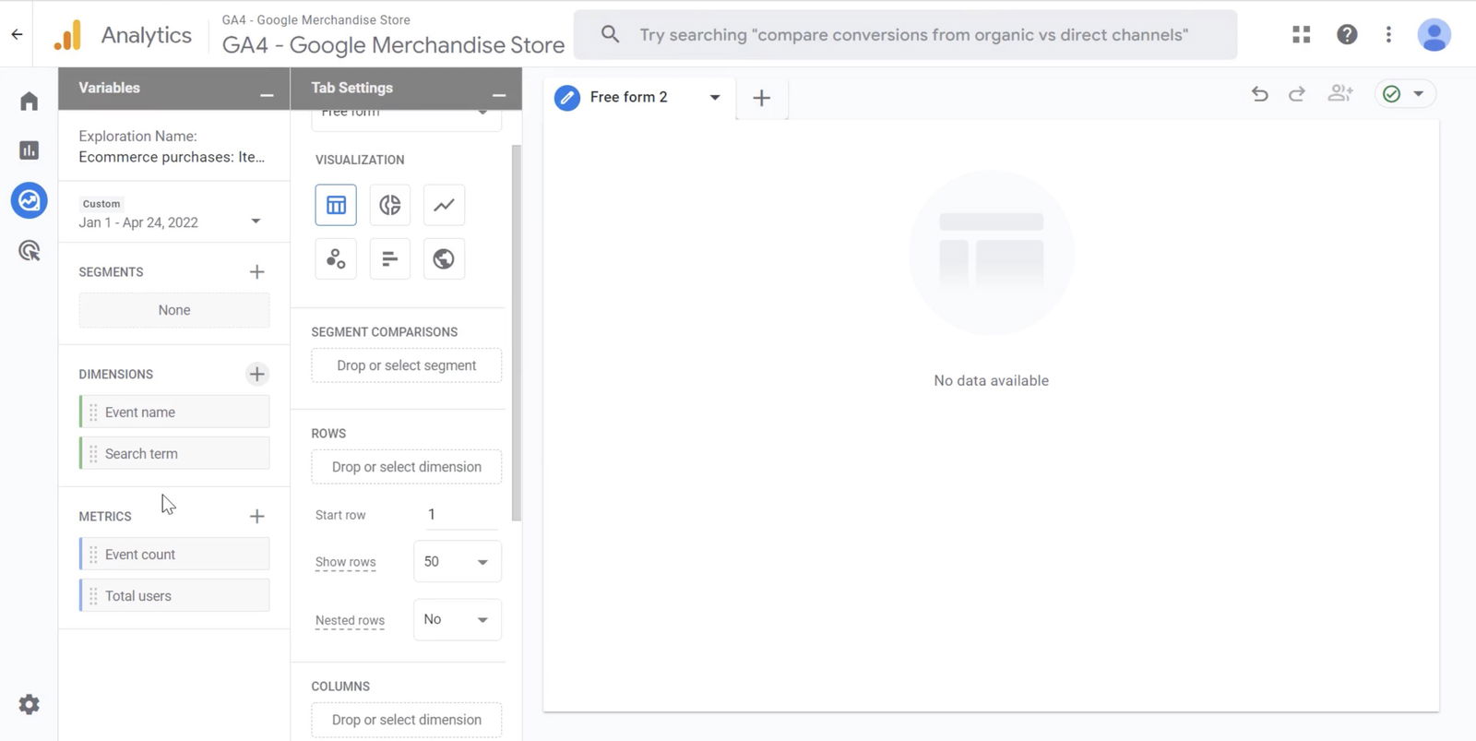Choose the geo map visualization
Image resolution: width=1476 pixels, height=741 pixels.
click(x=444, y=259)
